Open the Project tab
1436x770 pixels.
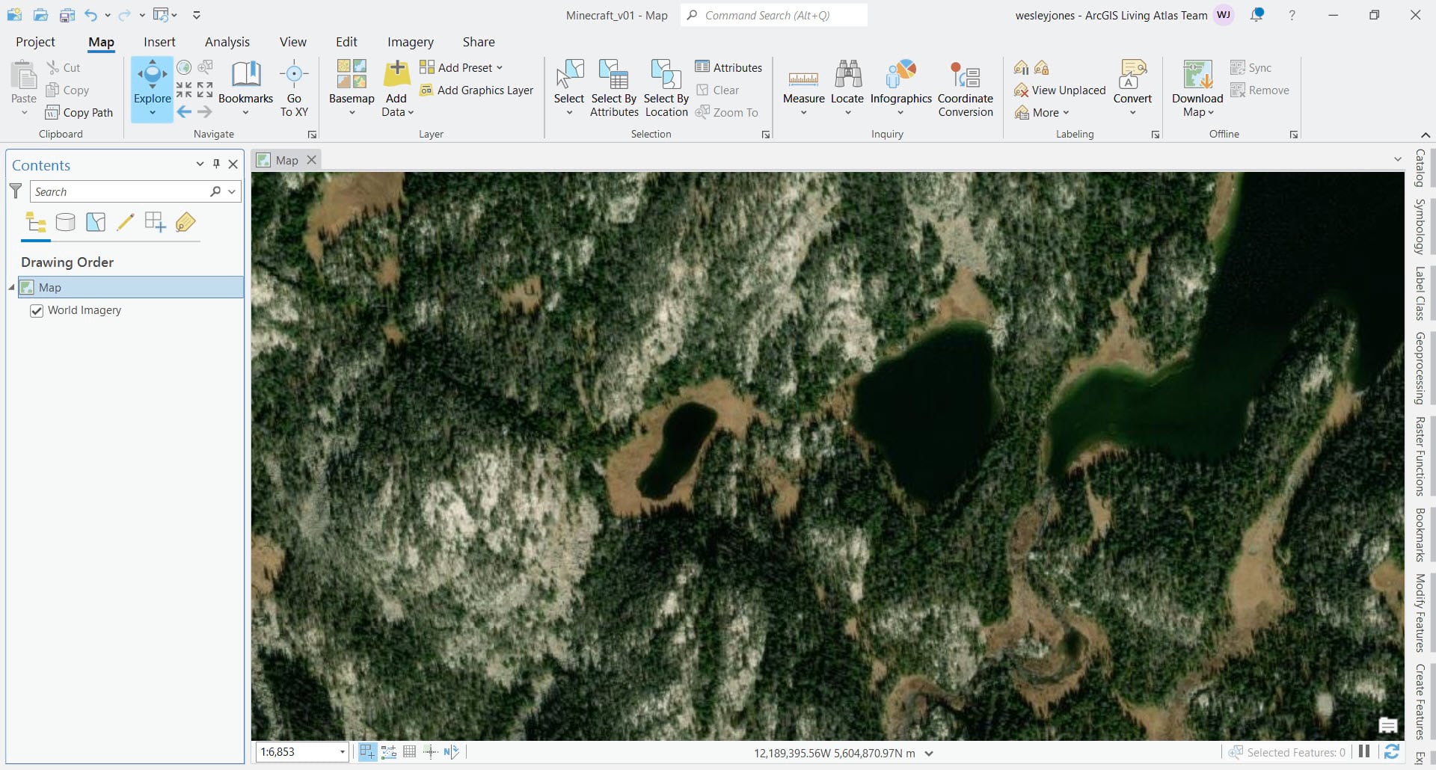pyautogui.click(x=35, y=42)
